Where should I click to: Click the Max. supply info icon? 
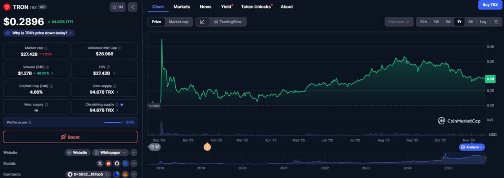[x=46, y=105]
